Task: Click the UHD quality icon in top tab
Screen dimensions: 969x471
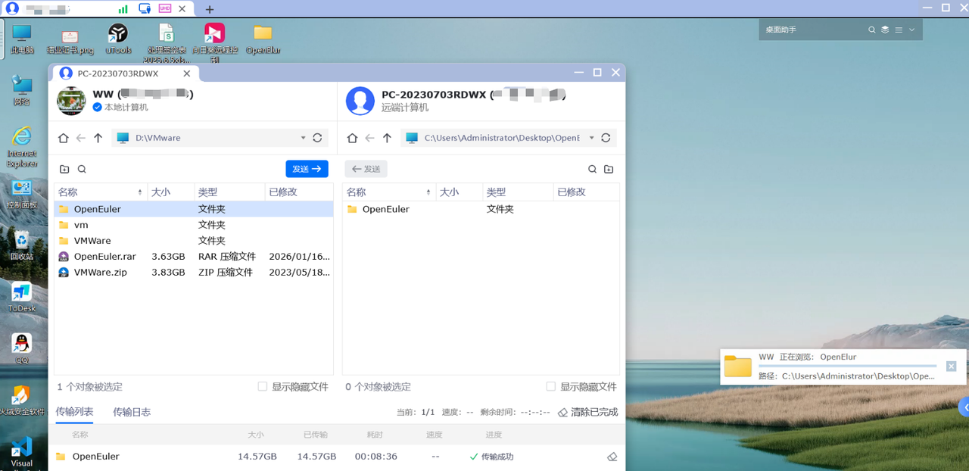Action: pos(165,8)
